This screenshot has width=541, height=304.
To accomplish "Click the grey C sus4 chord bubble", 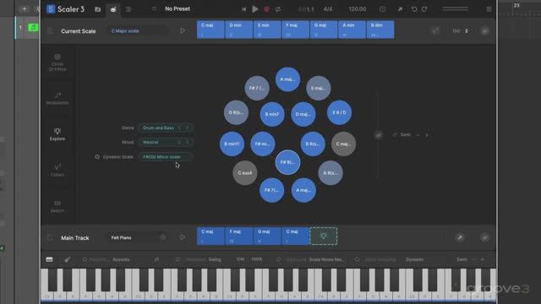I will [245, 173].
